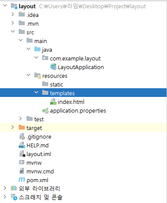
Task: Select the .idea label
Action: (33, 15)
